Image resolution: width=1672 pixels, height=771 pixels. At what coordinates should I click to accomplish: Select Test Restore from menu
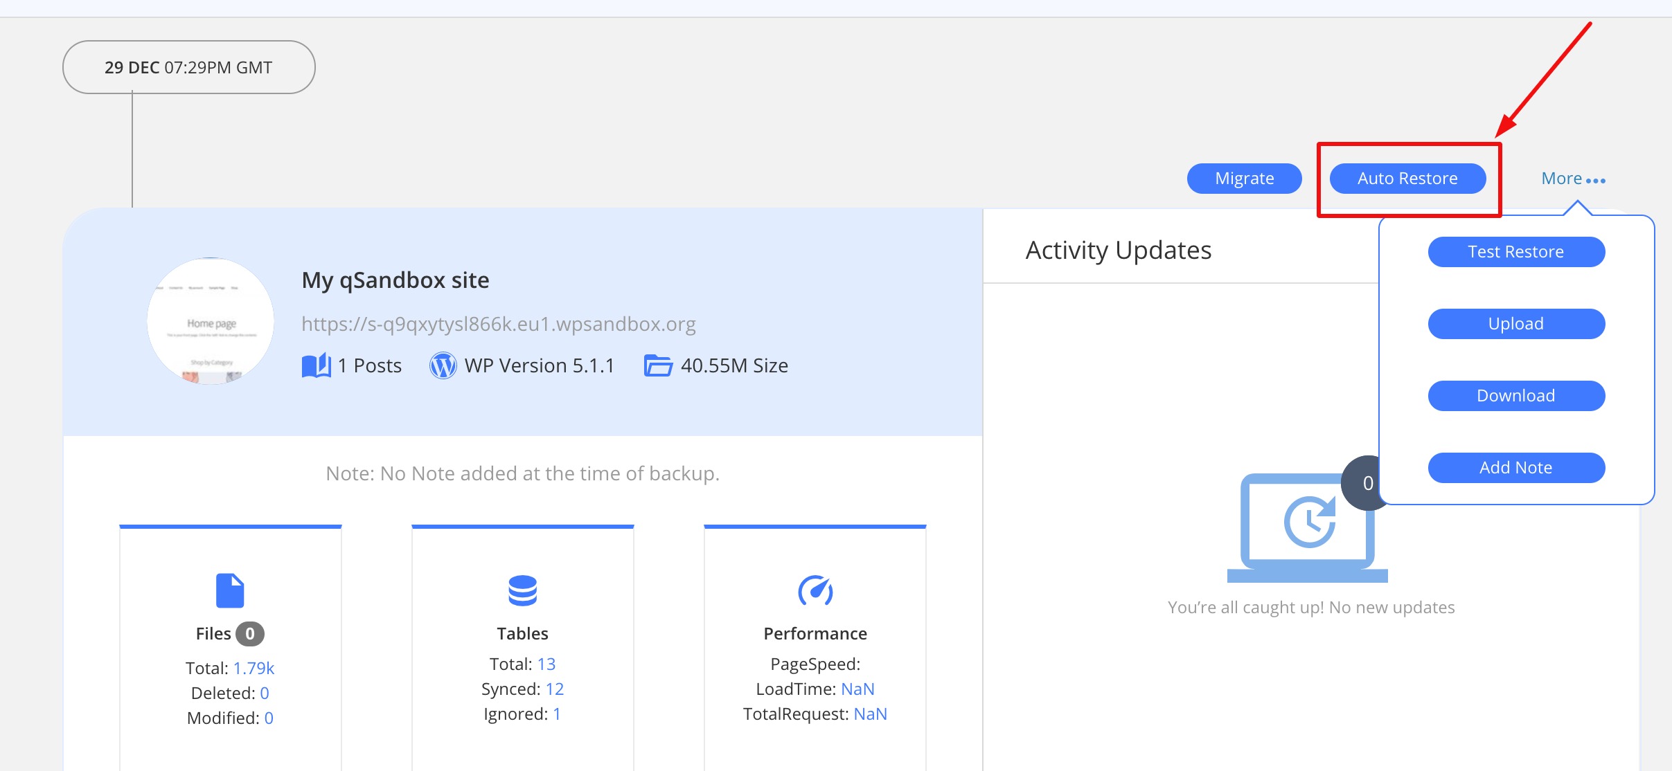1515,252
